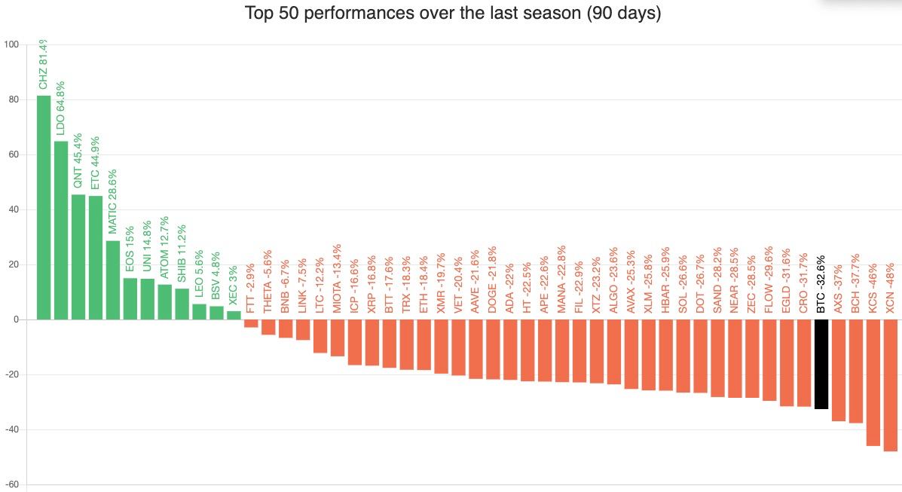This screenshot has width=902, height=492.
Task: Select the AXS -37% bar
Action: point(839,370)
